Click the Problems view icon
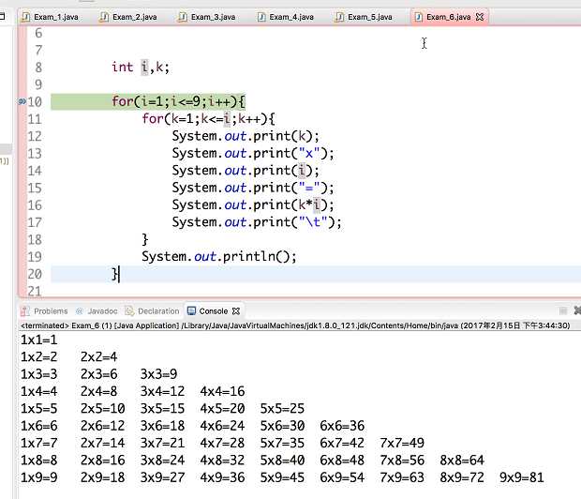 24,310
